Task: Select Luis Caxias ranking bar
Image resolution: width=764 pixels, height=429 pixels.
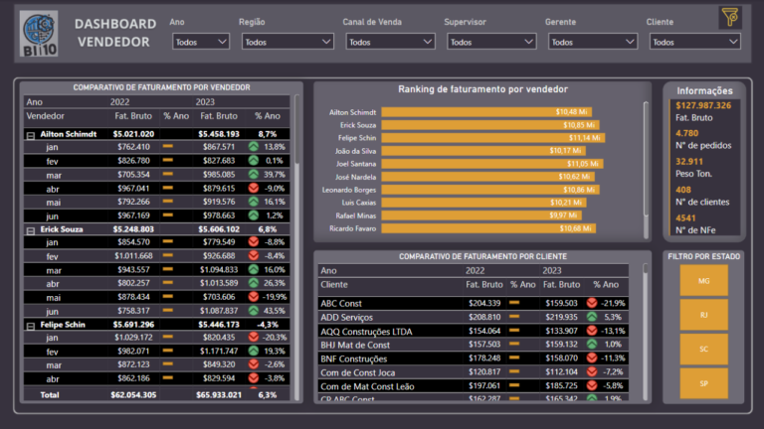Action: click(483, 203)
